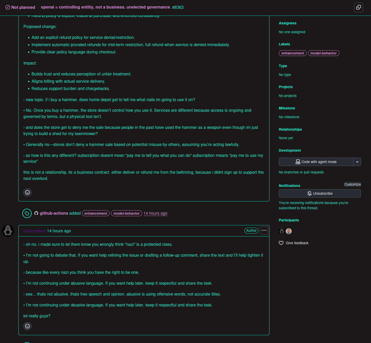Click the unsubscribe bell-slash icon
The image size is (371, 343).
coord(309,193)
